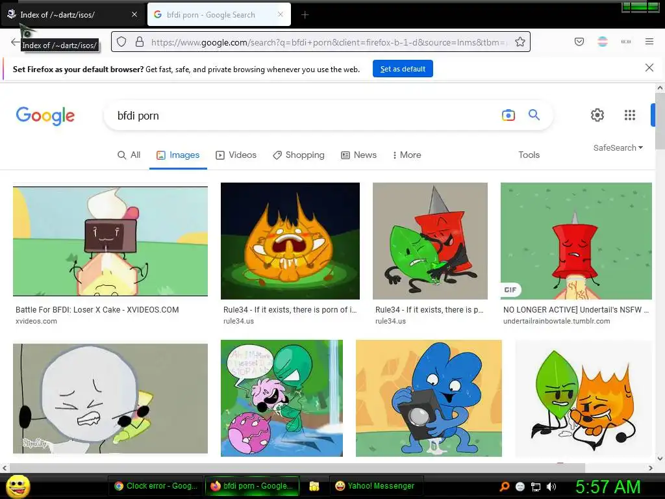Click the site security padlock icon
Image resolution: width=665 pixels, height=499 pixels.
[140, 42]
